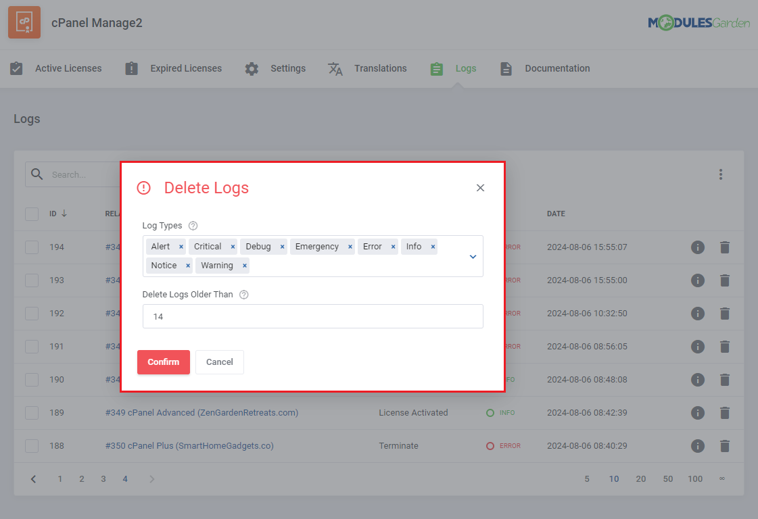
Task: Remove the Emergency log type tag
Action: click(350, 247)
